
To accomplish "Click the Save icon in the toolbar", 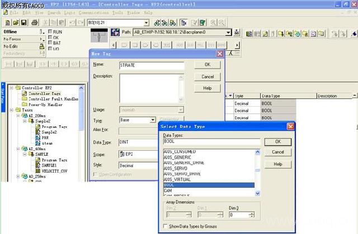I will coord(25,22).
